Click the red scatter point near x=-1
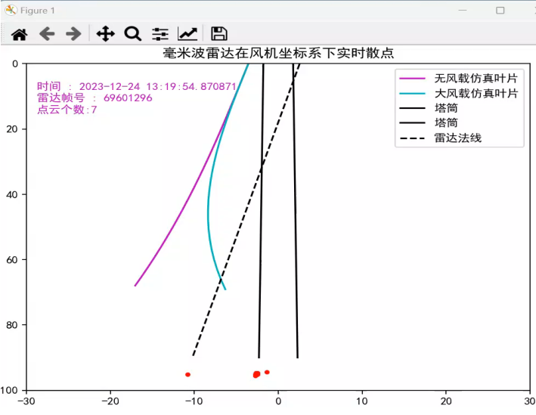 click(x=267, y=372)
